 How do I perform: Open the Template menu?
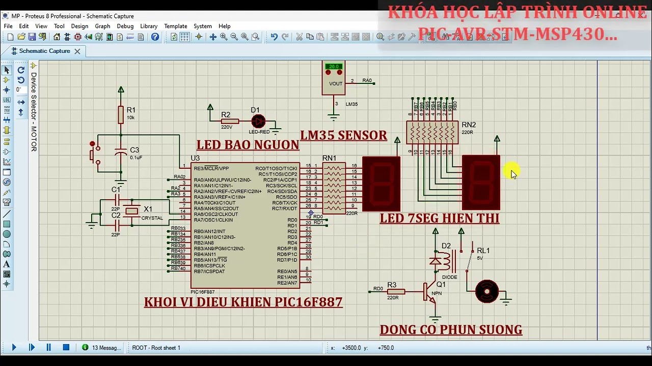tap(176, 26)
